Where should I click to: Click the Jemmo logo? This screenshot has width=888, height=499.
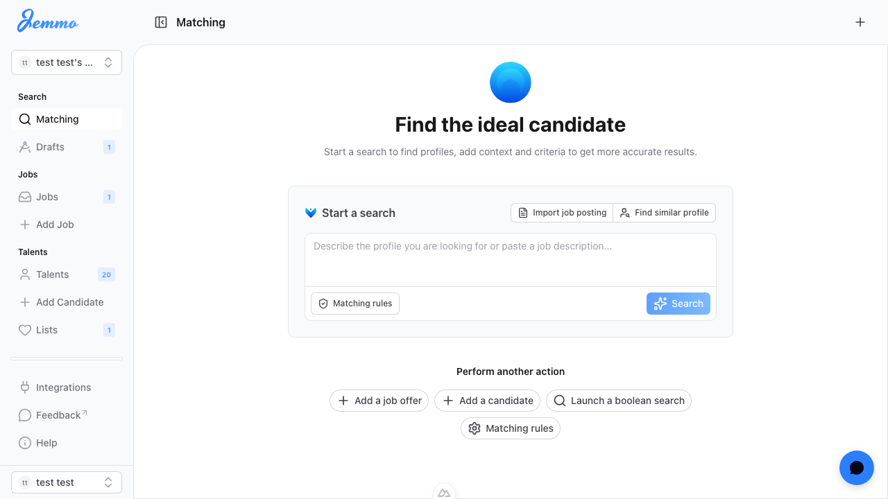(x=47, y=21)
